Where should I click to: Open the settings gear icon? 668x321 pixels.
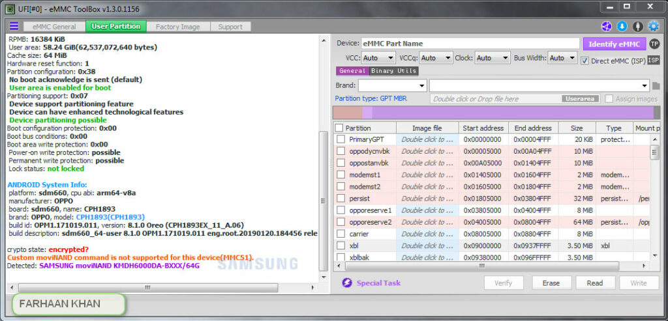click(653, 27)
